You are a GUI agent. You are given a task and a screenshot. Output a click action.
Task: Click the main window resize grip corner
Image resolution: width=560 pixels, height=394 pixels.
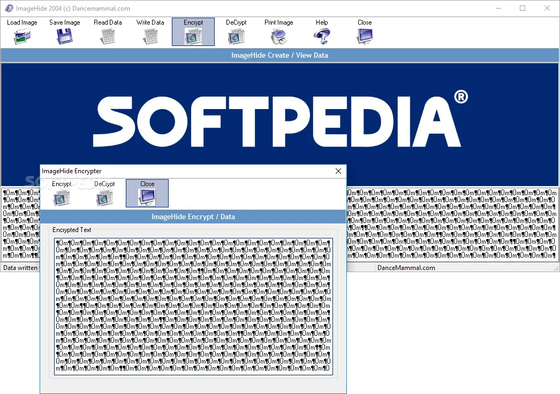pos(556,268)
